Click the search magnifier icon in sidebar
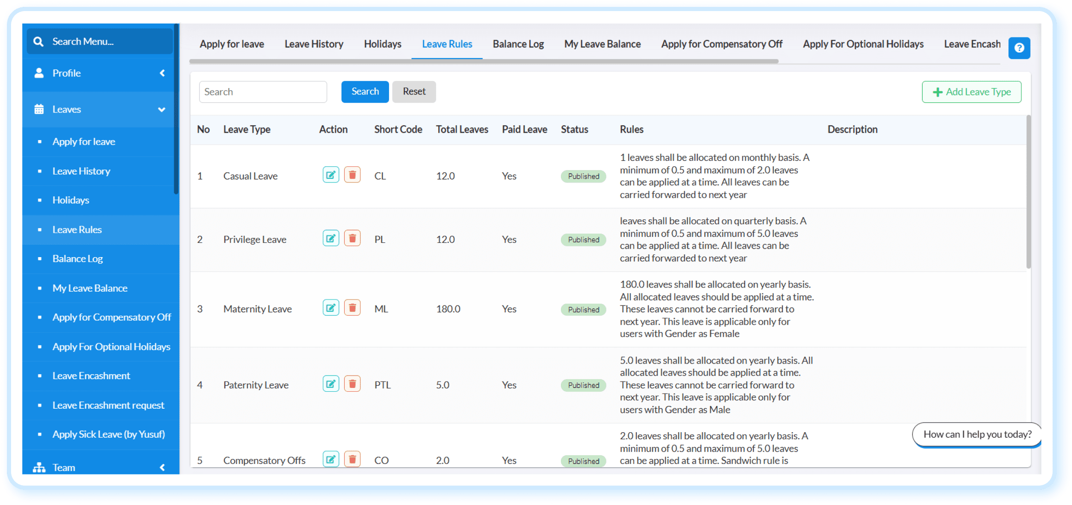The height and width of the screenshot is (505, 1072). (39, 41)
